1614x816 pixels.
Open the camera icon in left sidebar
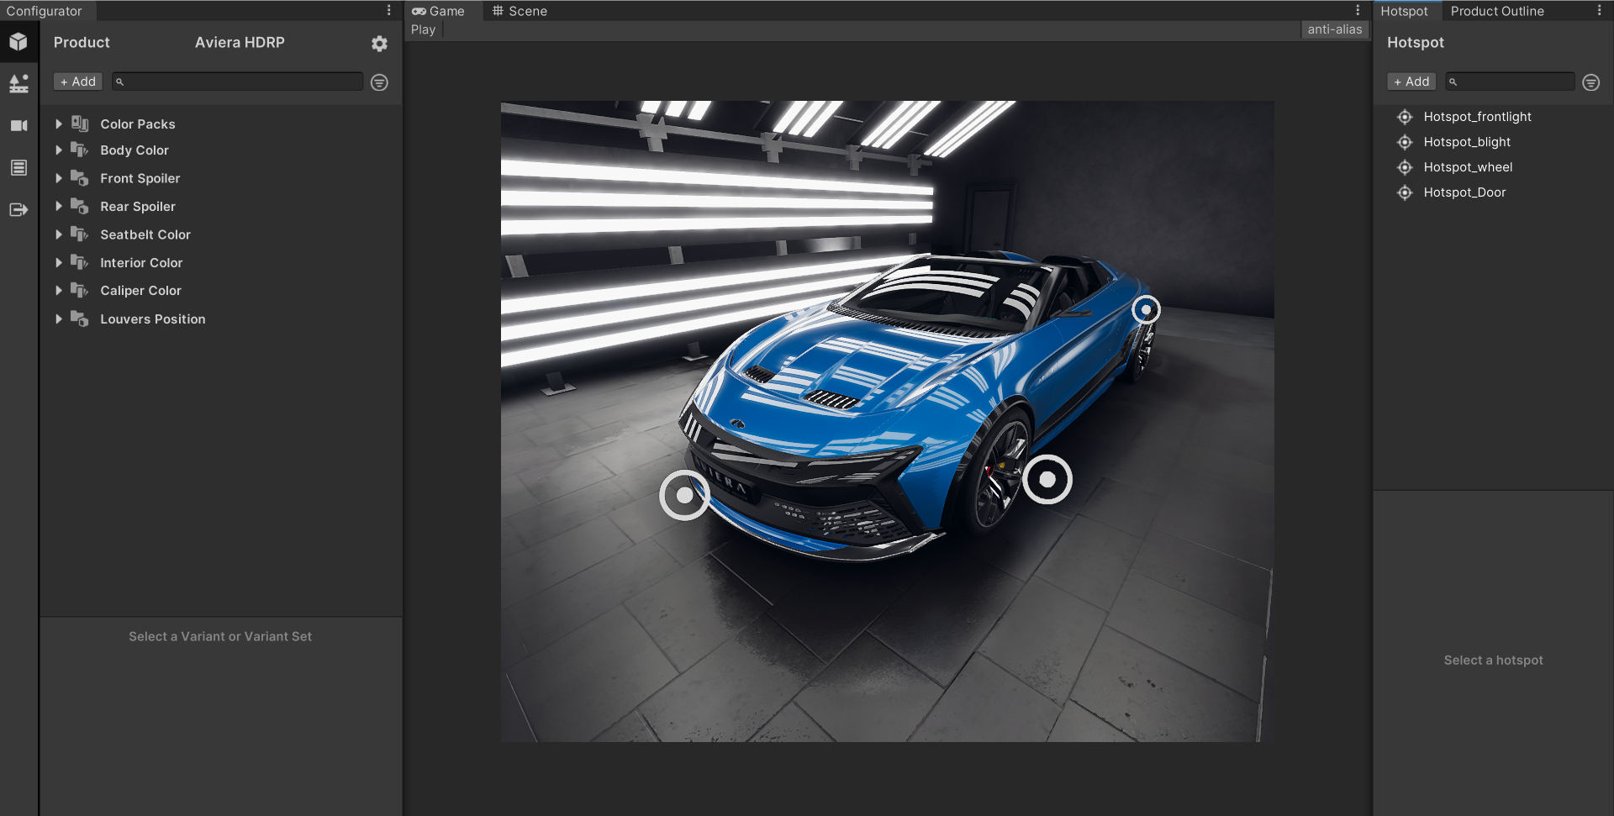(18, 125)
